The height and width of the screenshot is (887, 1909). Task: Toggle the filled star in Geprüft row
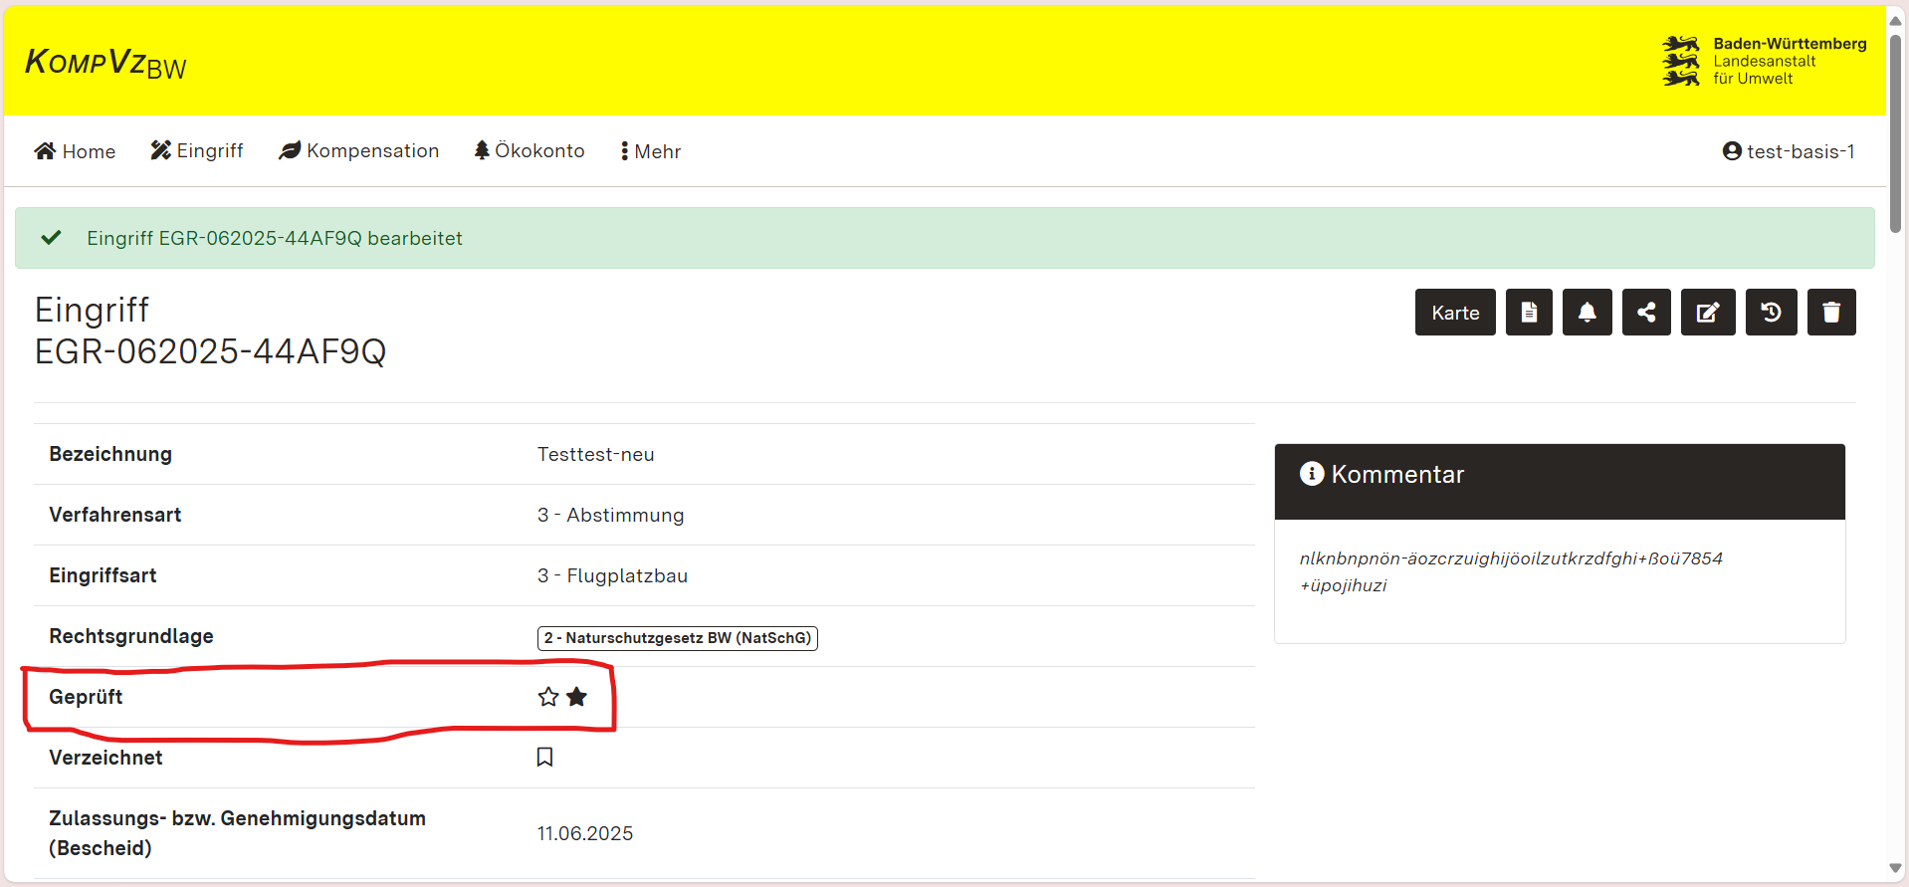tap(577, 697)
